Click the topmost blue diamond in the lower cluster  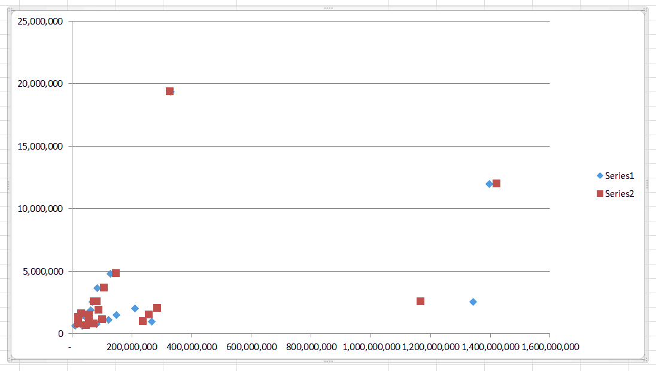pyautogui.click(x=110, y=273)
